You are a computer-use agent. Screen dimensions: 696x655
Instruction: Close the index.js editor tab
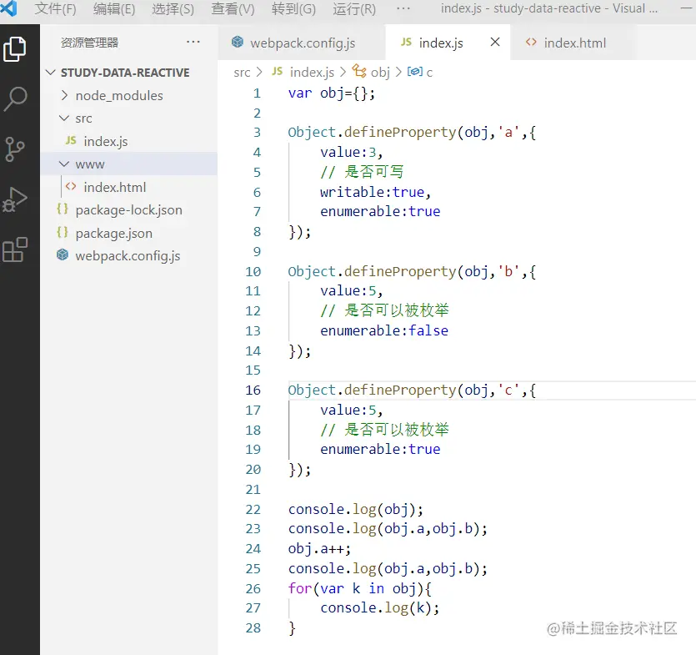[495, 43]
